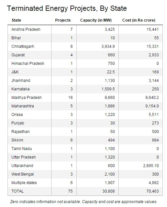The image size is (167, 207).
Task: Select total cost value 70,463
Action: 153,191
